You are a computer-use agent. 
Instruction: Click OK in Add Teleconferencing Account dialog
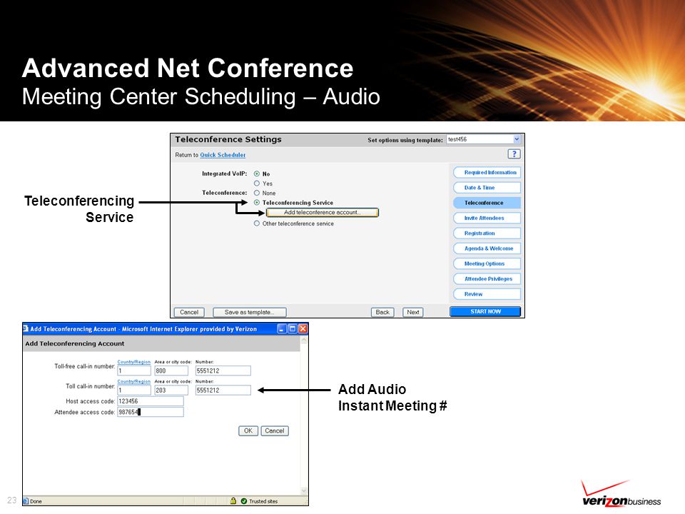(248, 430)
